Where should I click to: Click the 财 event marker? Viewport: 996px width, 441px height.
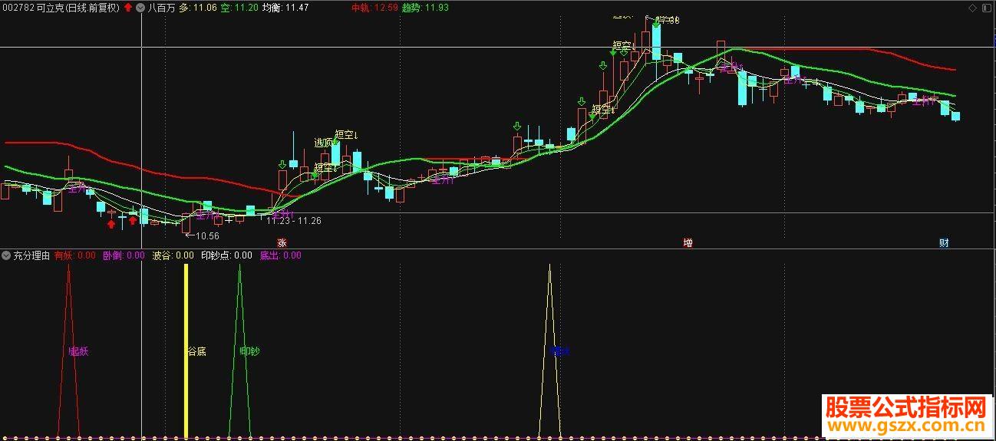(x=944, y=243)
